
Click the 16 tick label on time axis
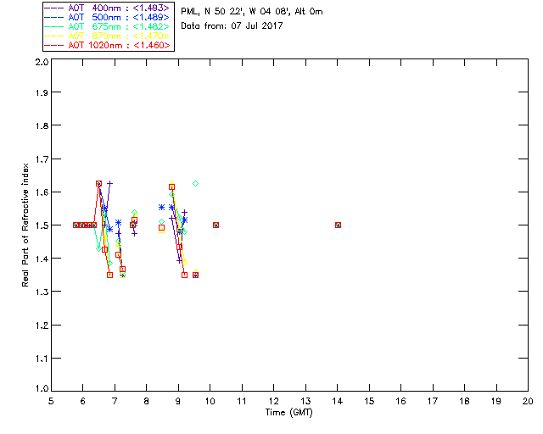[x=400, y=401]
